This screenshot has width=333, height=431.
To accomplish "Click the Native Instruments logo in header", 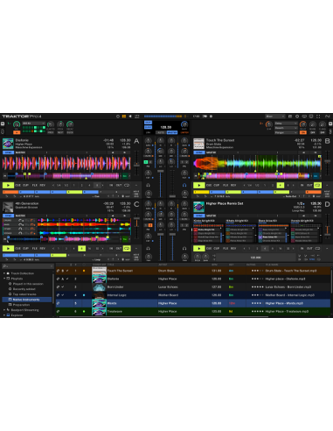I will pyautogui.click(x=327, y=117).
